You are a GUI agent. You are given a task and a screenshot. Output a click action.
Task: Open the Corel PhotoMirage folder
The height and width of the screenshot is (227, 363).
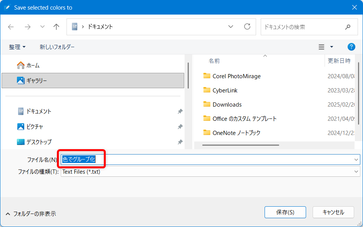[x=236, y=76]
